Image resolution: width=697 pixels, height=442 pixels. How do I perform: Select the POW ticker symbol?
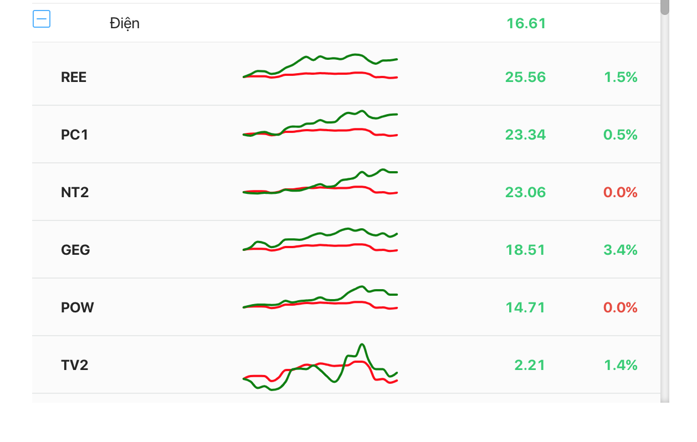pyautogui.click(x=78, y=307)
